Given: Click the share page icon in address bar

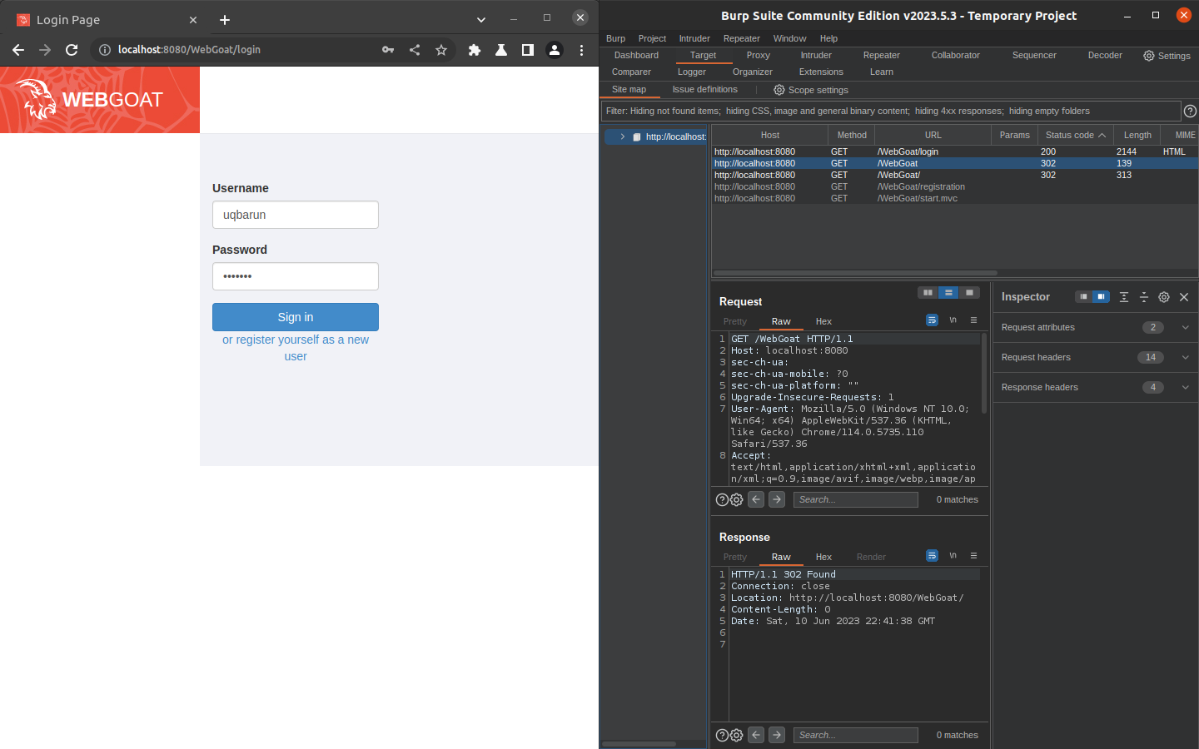Looking at the screenshot, I should [x=415, y=50].
